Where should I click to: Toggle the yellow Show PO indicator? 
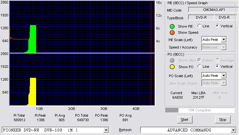pos(172,67)
